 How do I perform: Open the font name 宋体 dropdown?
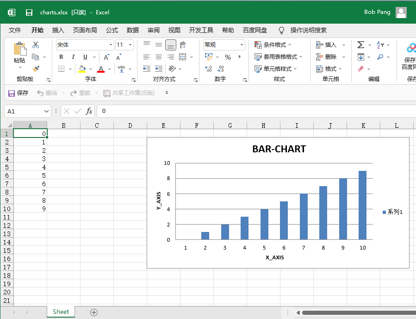click(111, 45)
